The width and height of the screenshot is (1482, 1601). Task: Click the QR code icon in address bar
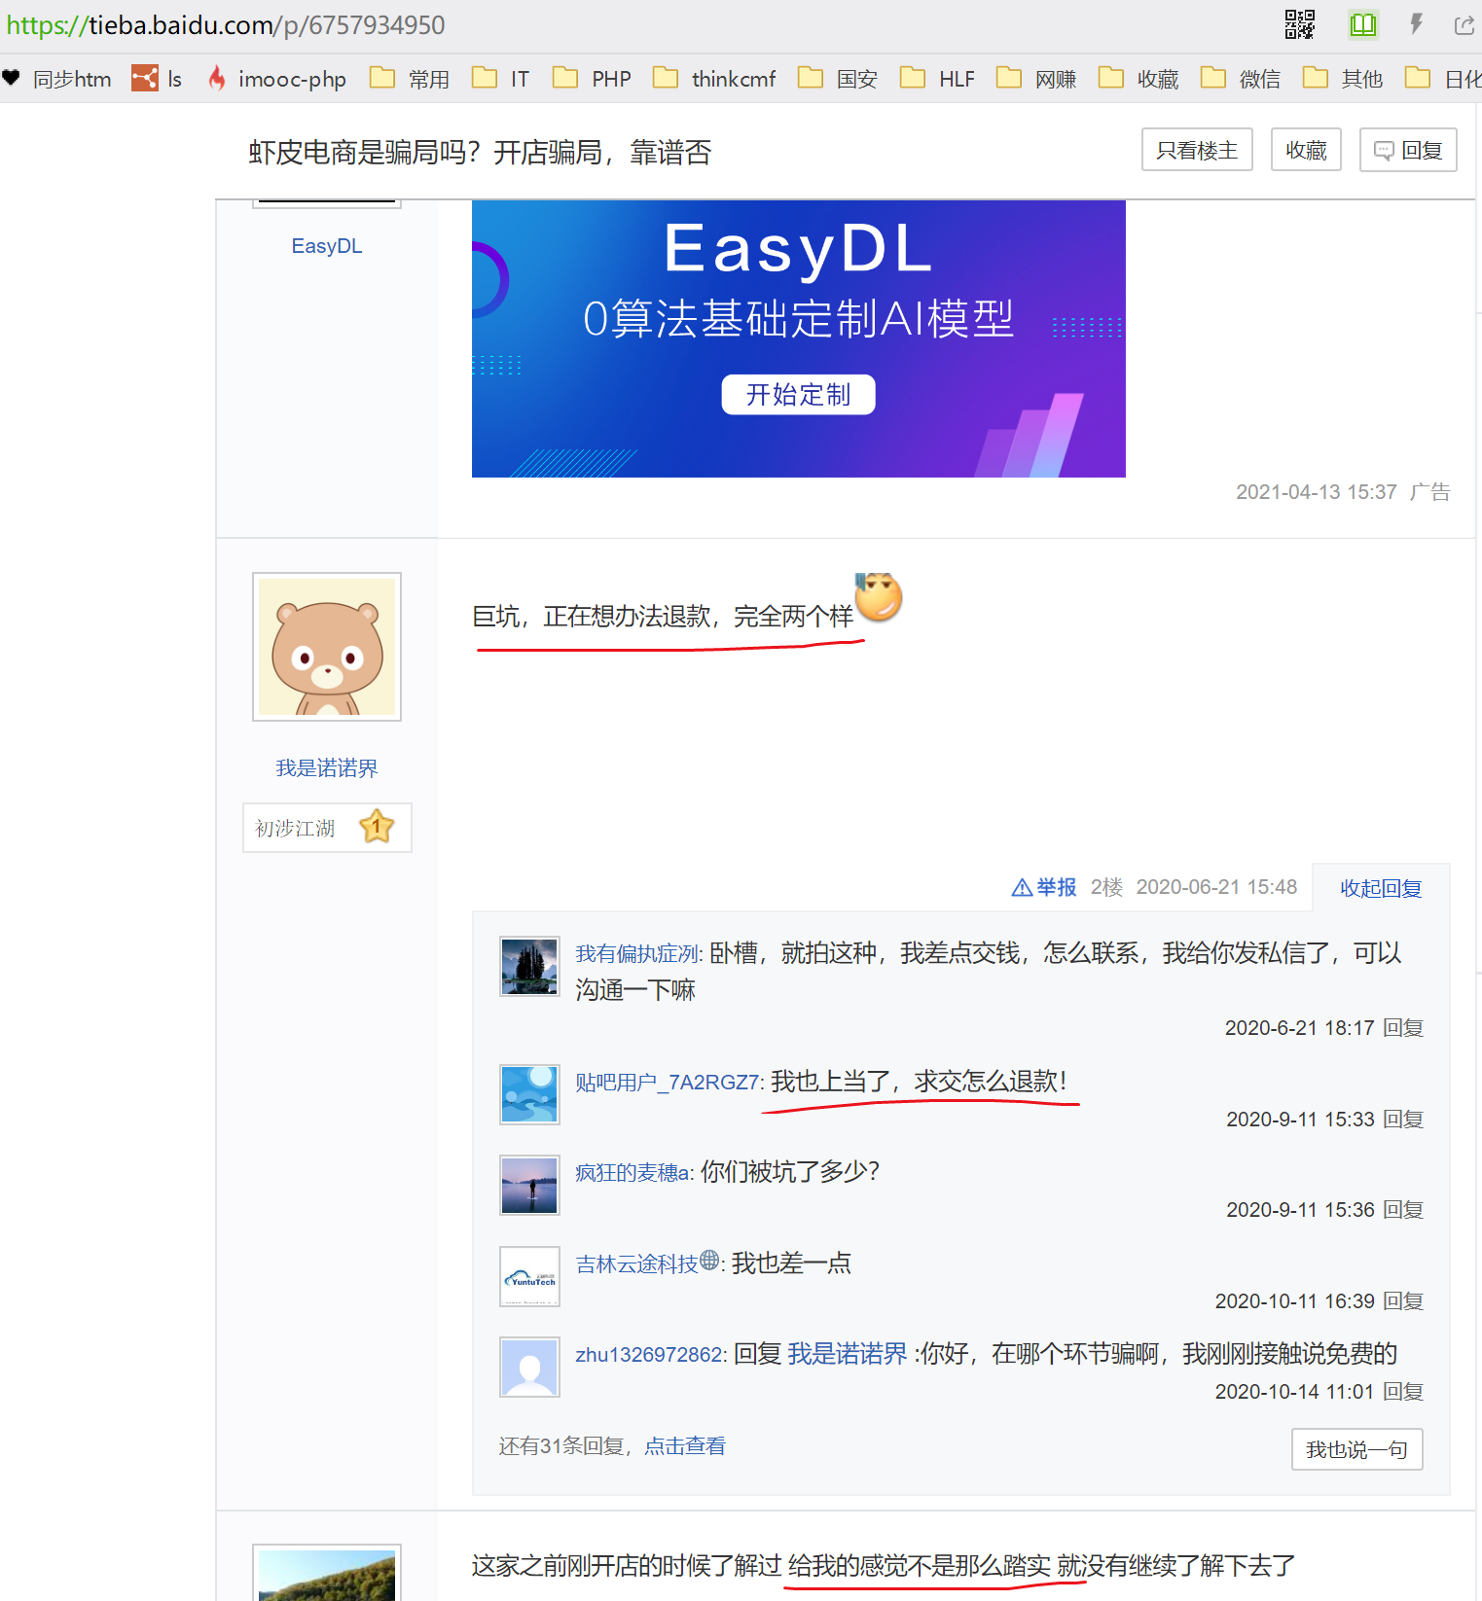point(1299,24)
